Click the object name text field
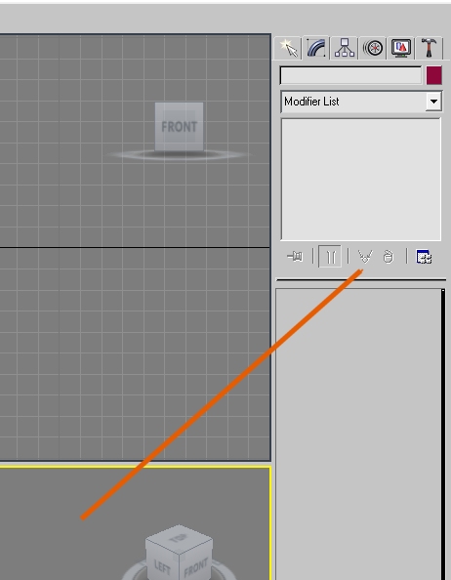The width and height of the screenshot is (451, 580). tap(350, 75)
